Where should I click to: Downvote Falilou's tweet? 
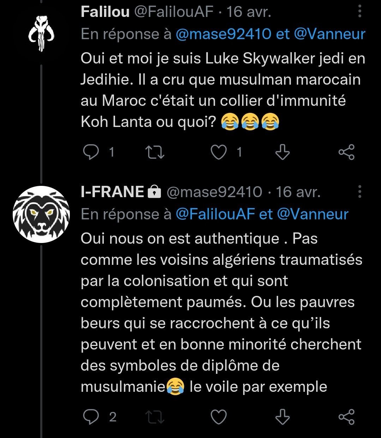(x=282, y=152)
